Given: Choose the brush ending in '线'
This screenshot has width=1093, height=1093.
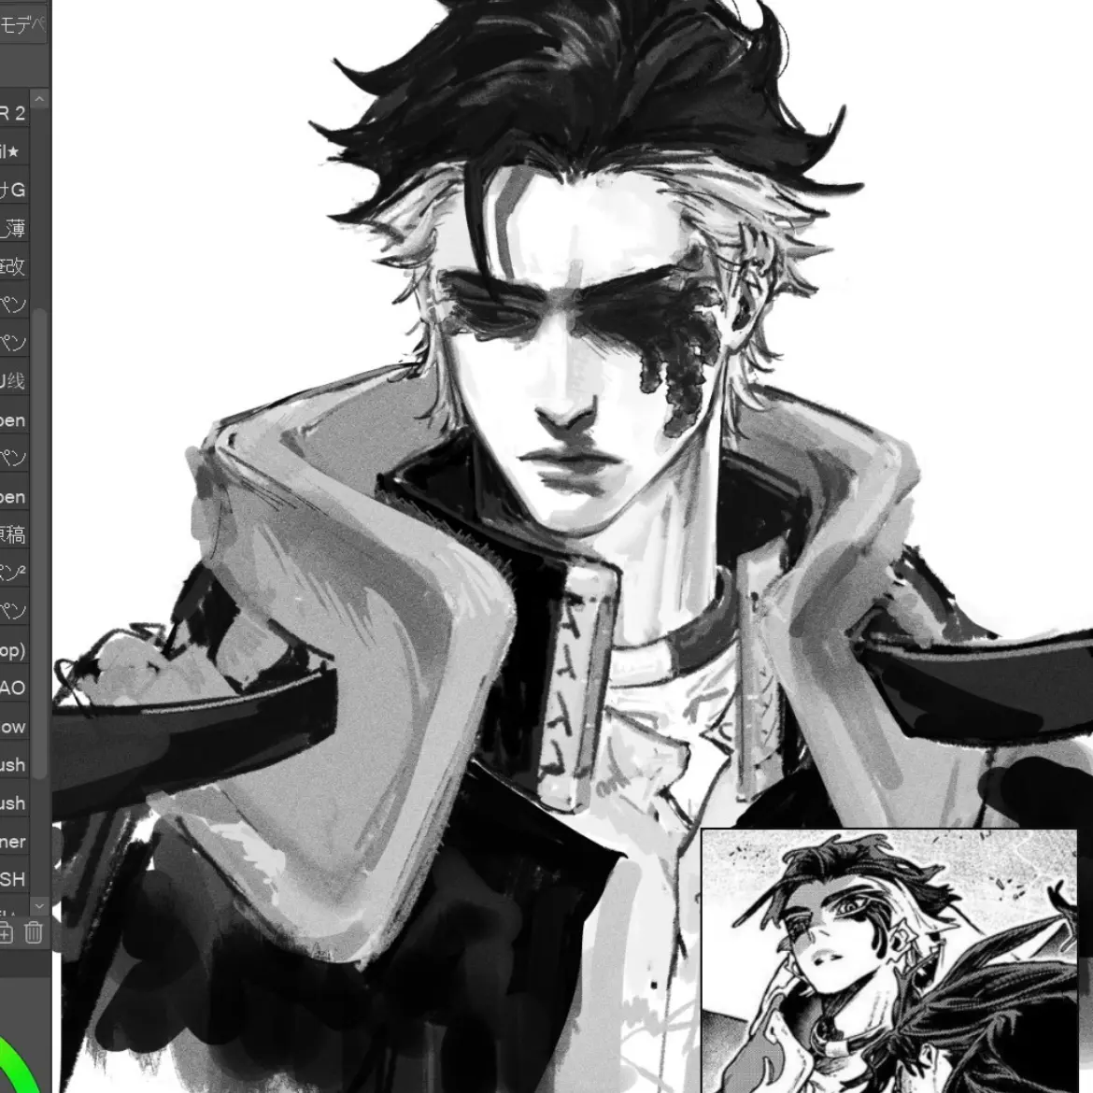Looking at the screenshot, I should tap(13, 381).
